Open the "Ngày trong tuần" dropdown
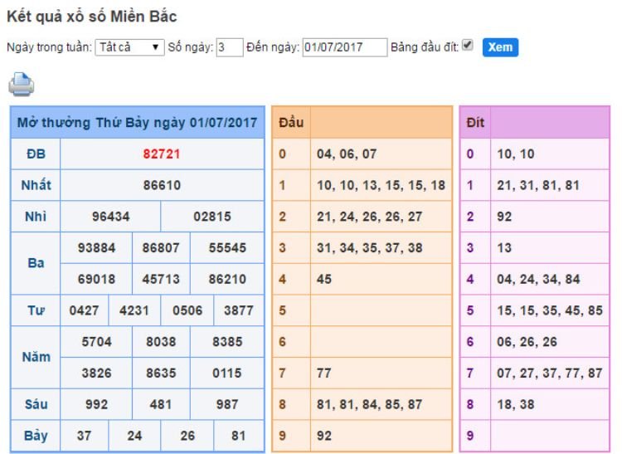 point(129,47)
